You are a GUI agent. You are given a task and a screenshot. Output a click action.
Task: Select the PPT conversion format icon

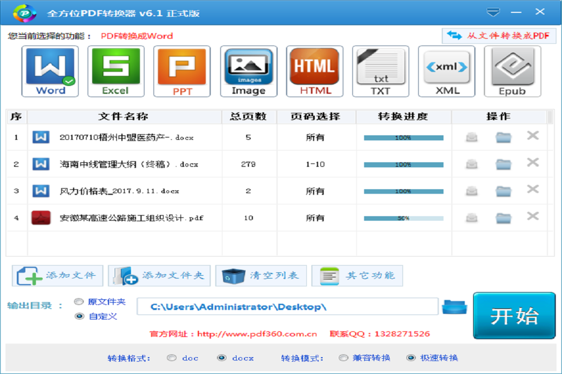(x=182, y=70)
